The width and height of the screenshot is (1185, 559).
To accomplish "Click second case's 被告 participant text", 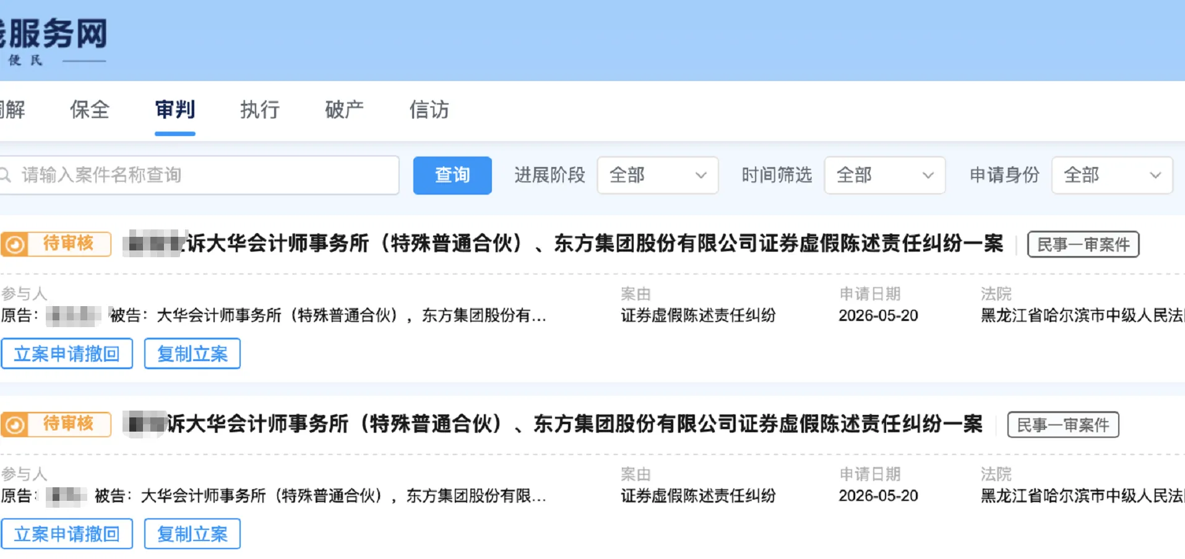I will tap(320, 496).
